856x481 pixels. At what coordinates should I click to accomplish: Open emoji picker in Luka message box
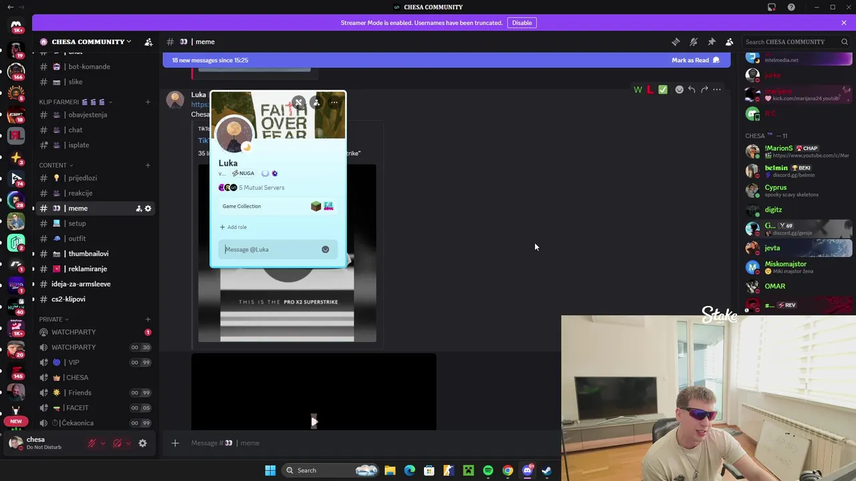coord(325,249)
